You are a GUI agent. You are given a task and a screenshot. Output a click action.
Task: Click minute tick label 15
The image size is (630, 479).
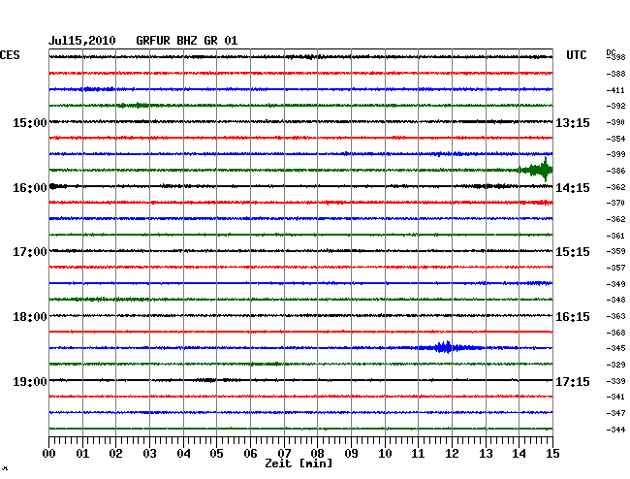pyautogui.click(x=552, y=453)
